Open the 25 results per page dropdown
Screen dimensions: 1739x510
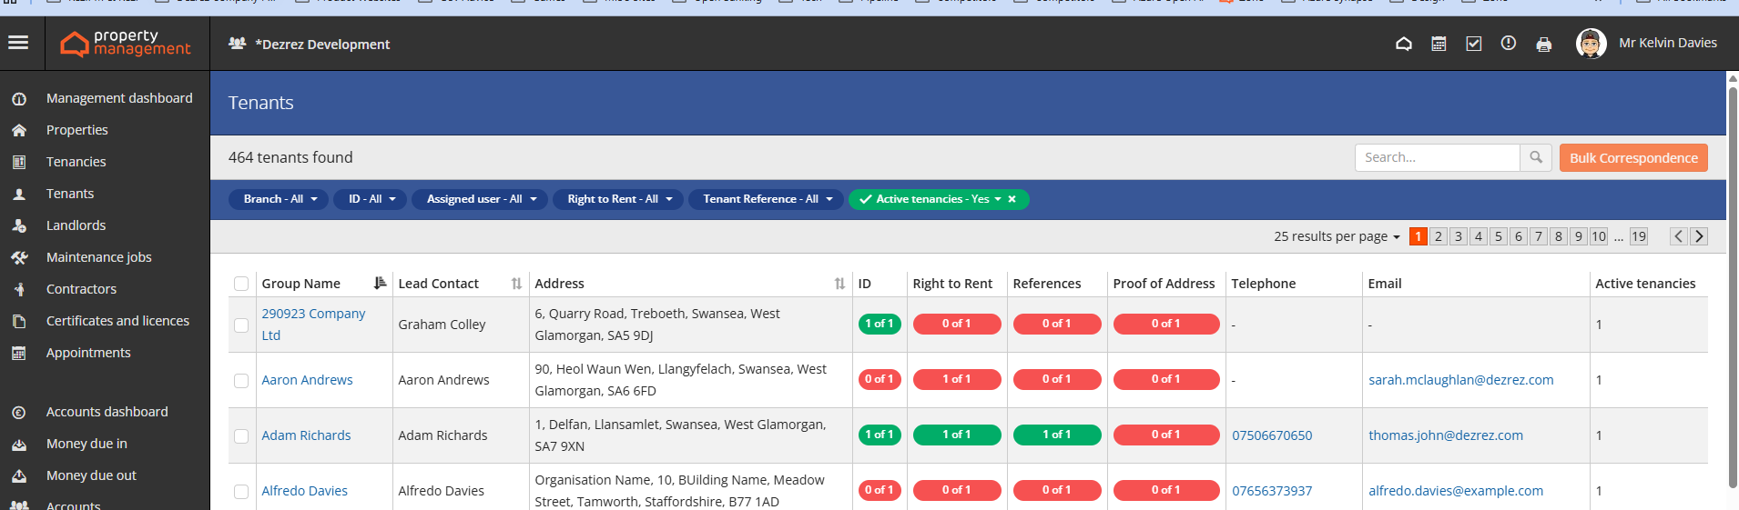[x=1337, y=236]
